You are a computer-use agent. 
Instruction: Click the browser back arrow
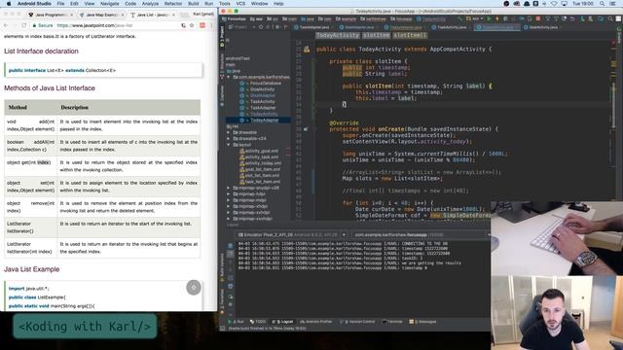click(6, 25)
